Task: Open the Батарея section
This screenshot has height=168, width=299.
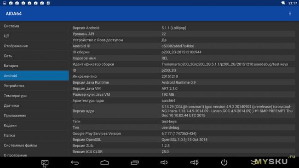Action: click(34, 66)
